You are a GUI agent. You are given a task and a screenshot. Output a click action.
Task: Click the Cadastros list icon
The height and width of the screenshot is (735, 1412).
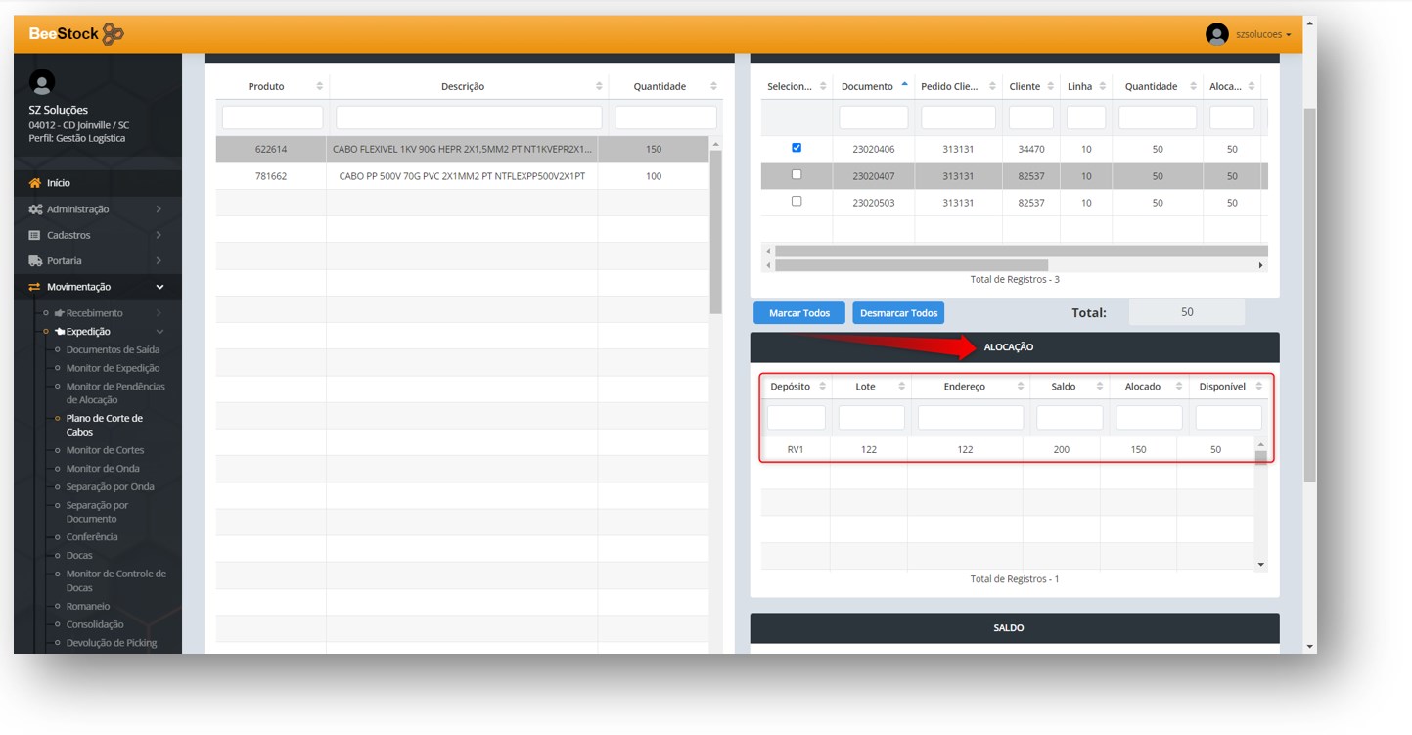35,235
